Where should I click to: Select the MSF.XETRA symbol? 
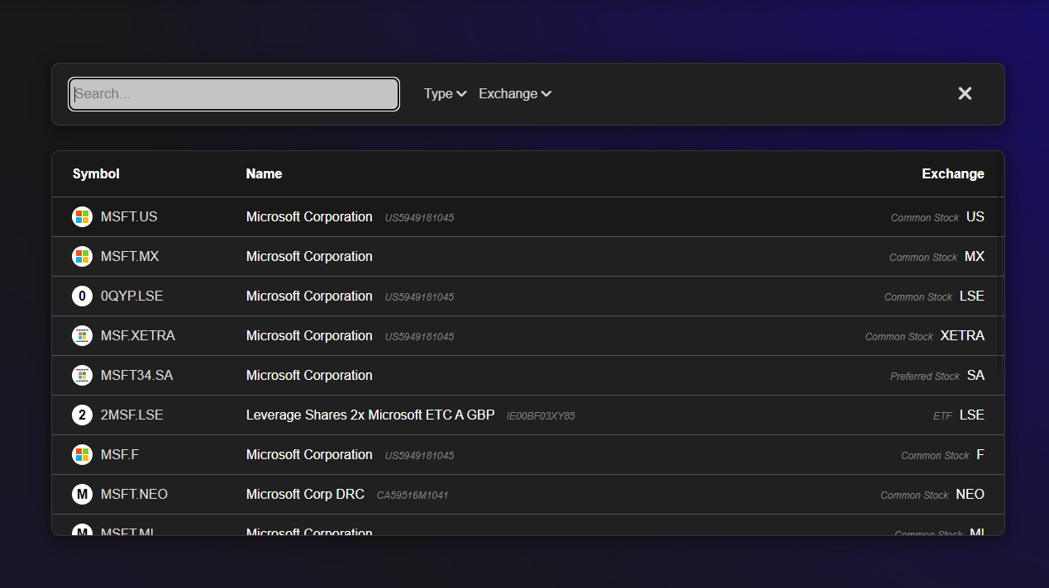pyautogui.click(x=138, y=336)
